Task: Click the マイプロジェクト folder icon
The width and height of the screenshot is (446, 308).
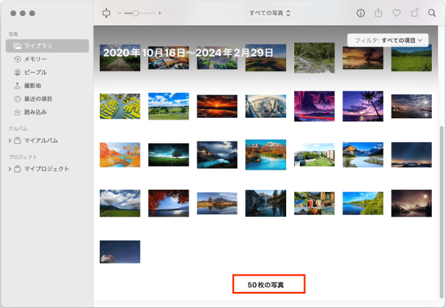Action: [x=17, y=169]
